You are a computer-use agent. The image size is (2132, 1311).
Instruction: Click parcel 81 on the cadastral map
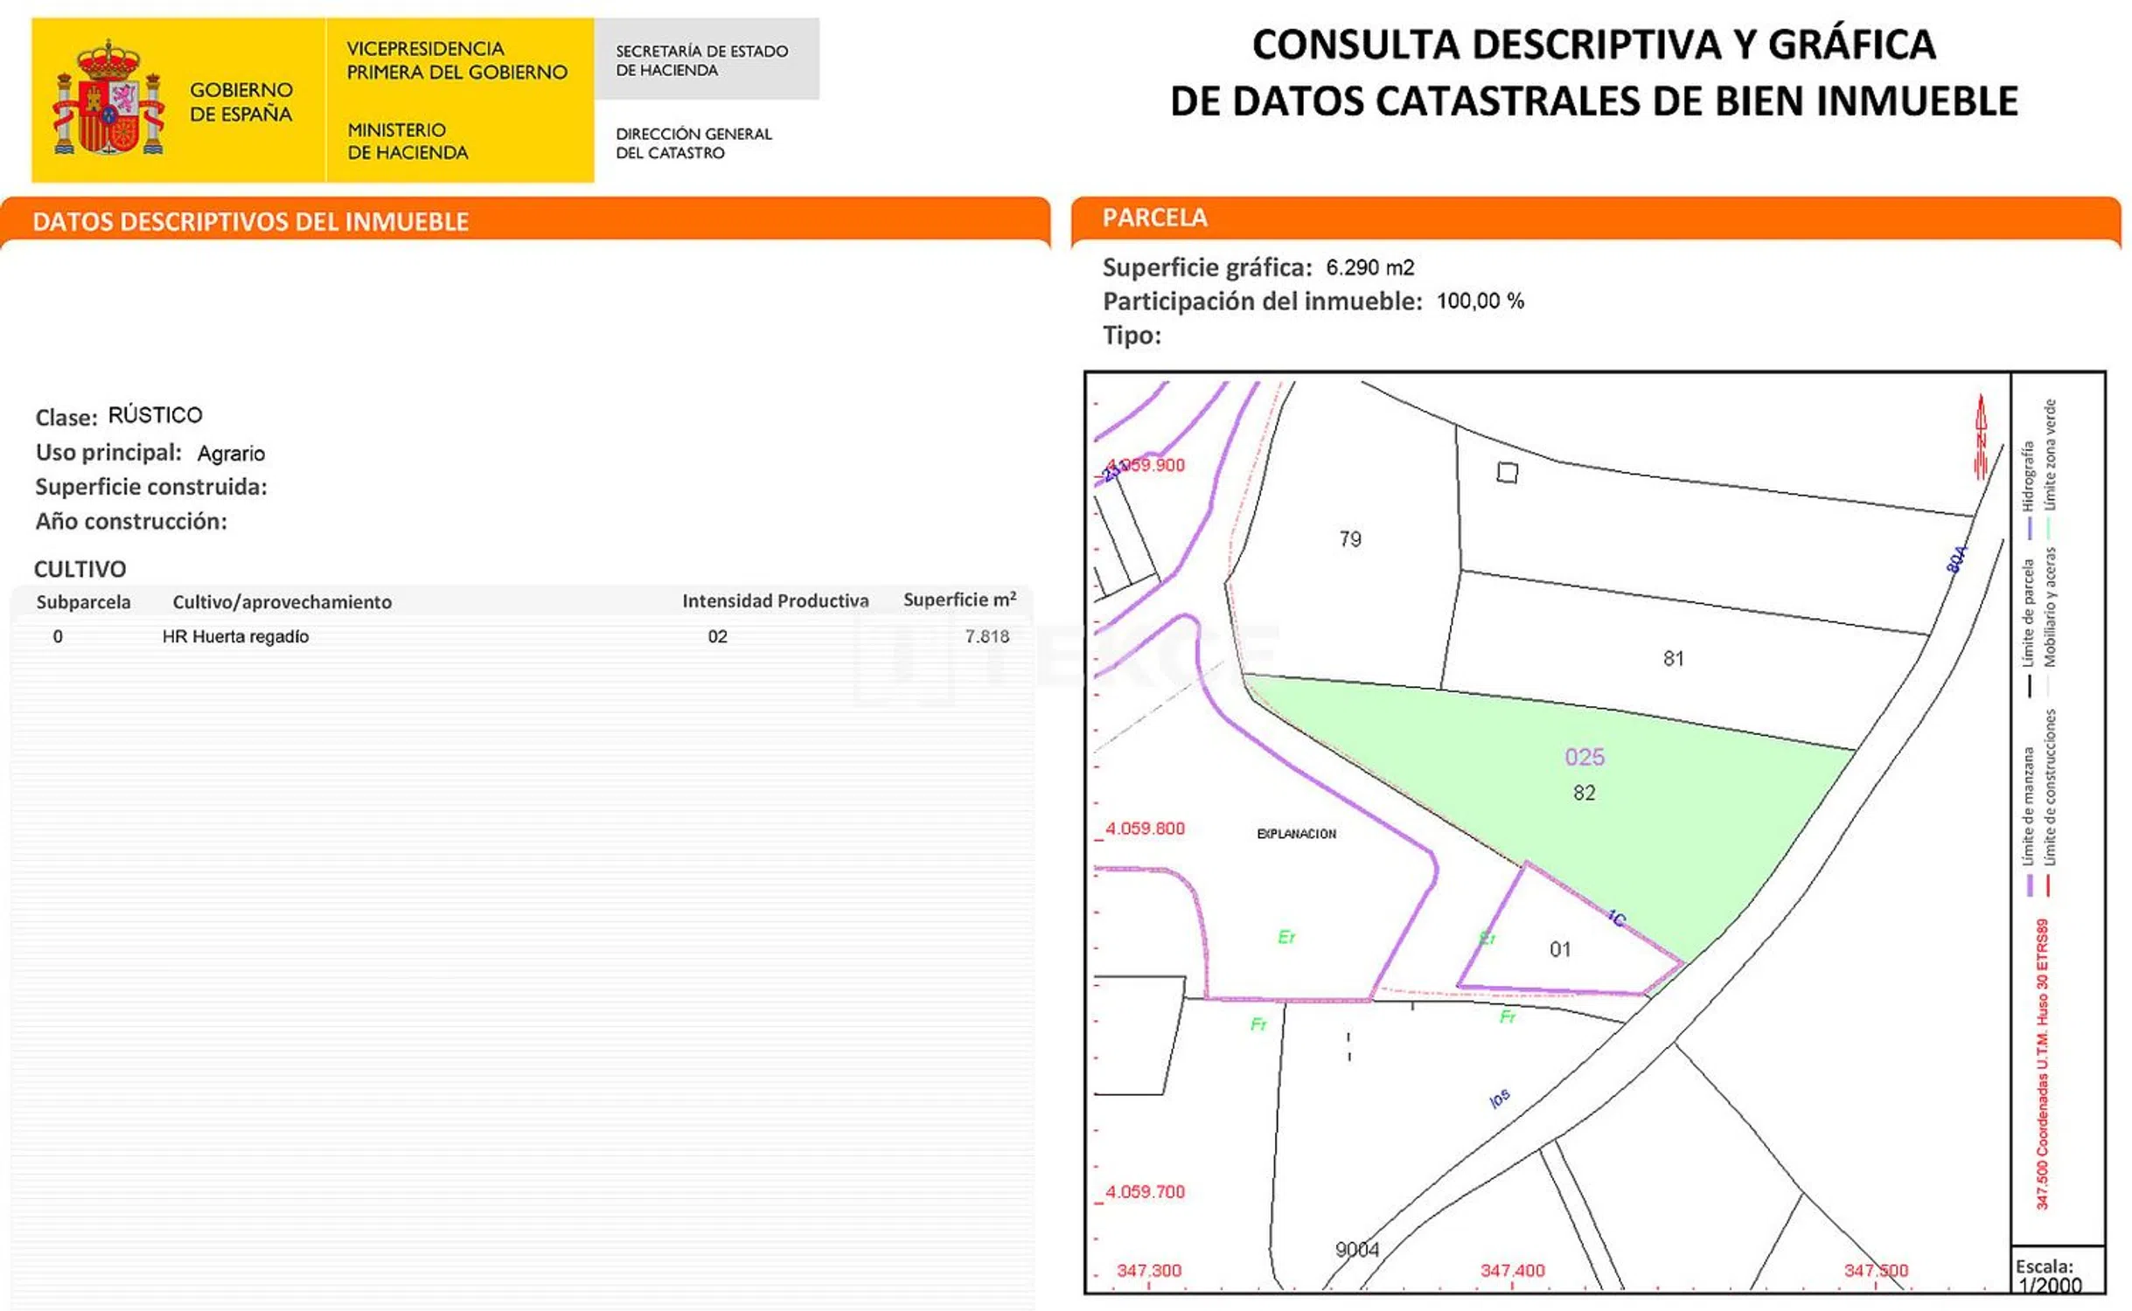pos(1672,659)
